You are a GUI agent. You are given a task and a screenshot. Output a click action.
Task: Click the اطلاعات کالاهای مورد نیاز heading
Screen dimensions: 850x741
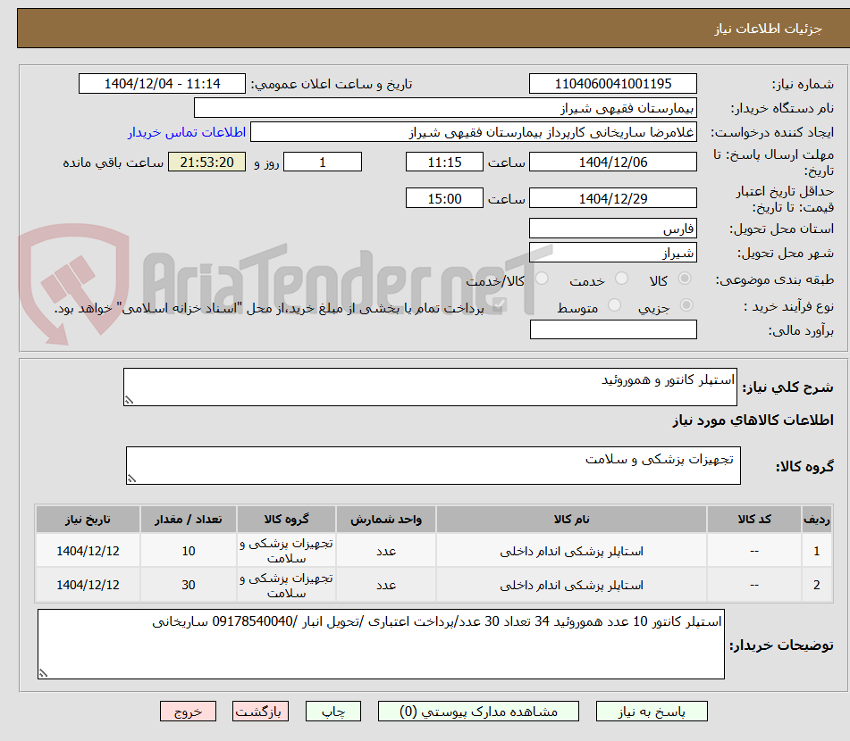tap(753, 420)
